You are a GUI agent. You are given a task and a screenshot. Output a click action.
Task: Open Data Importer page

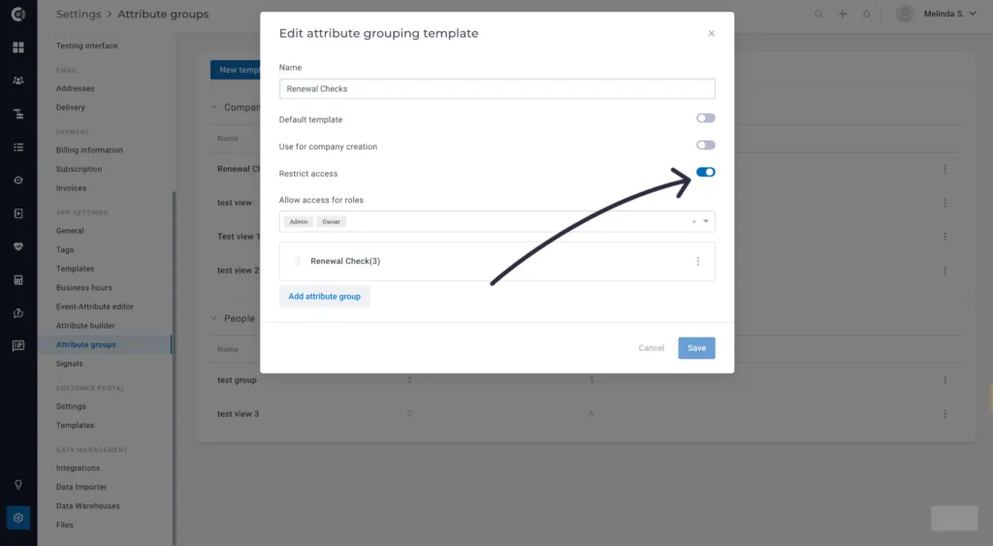(81, 487)
